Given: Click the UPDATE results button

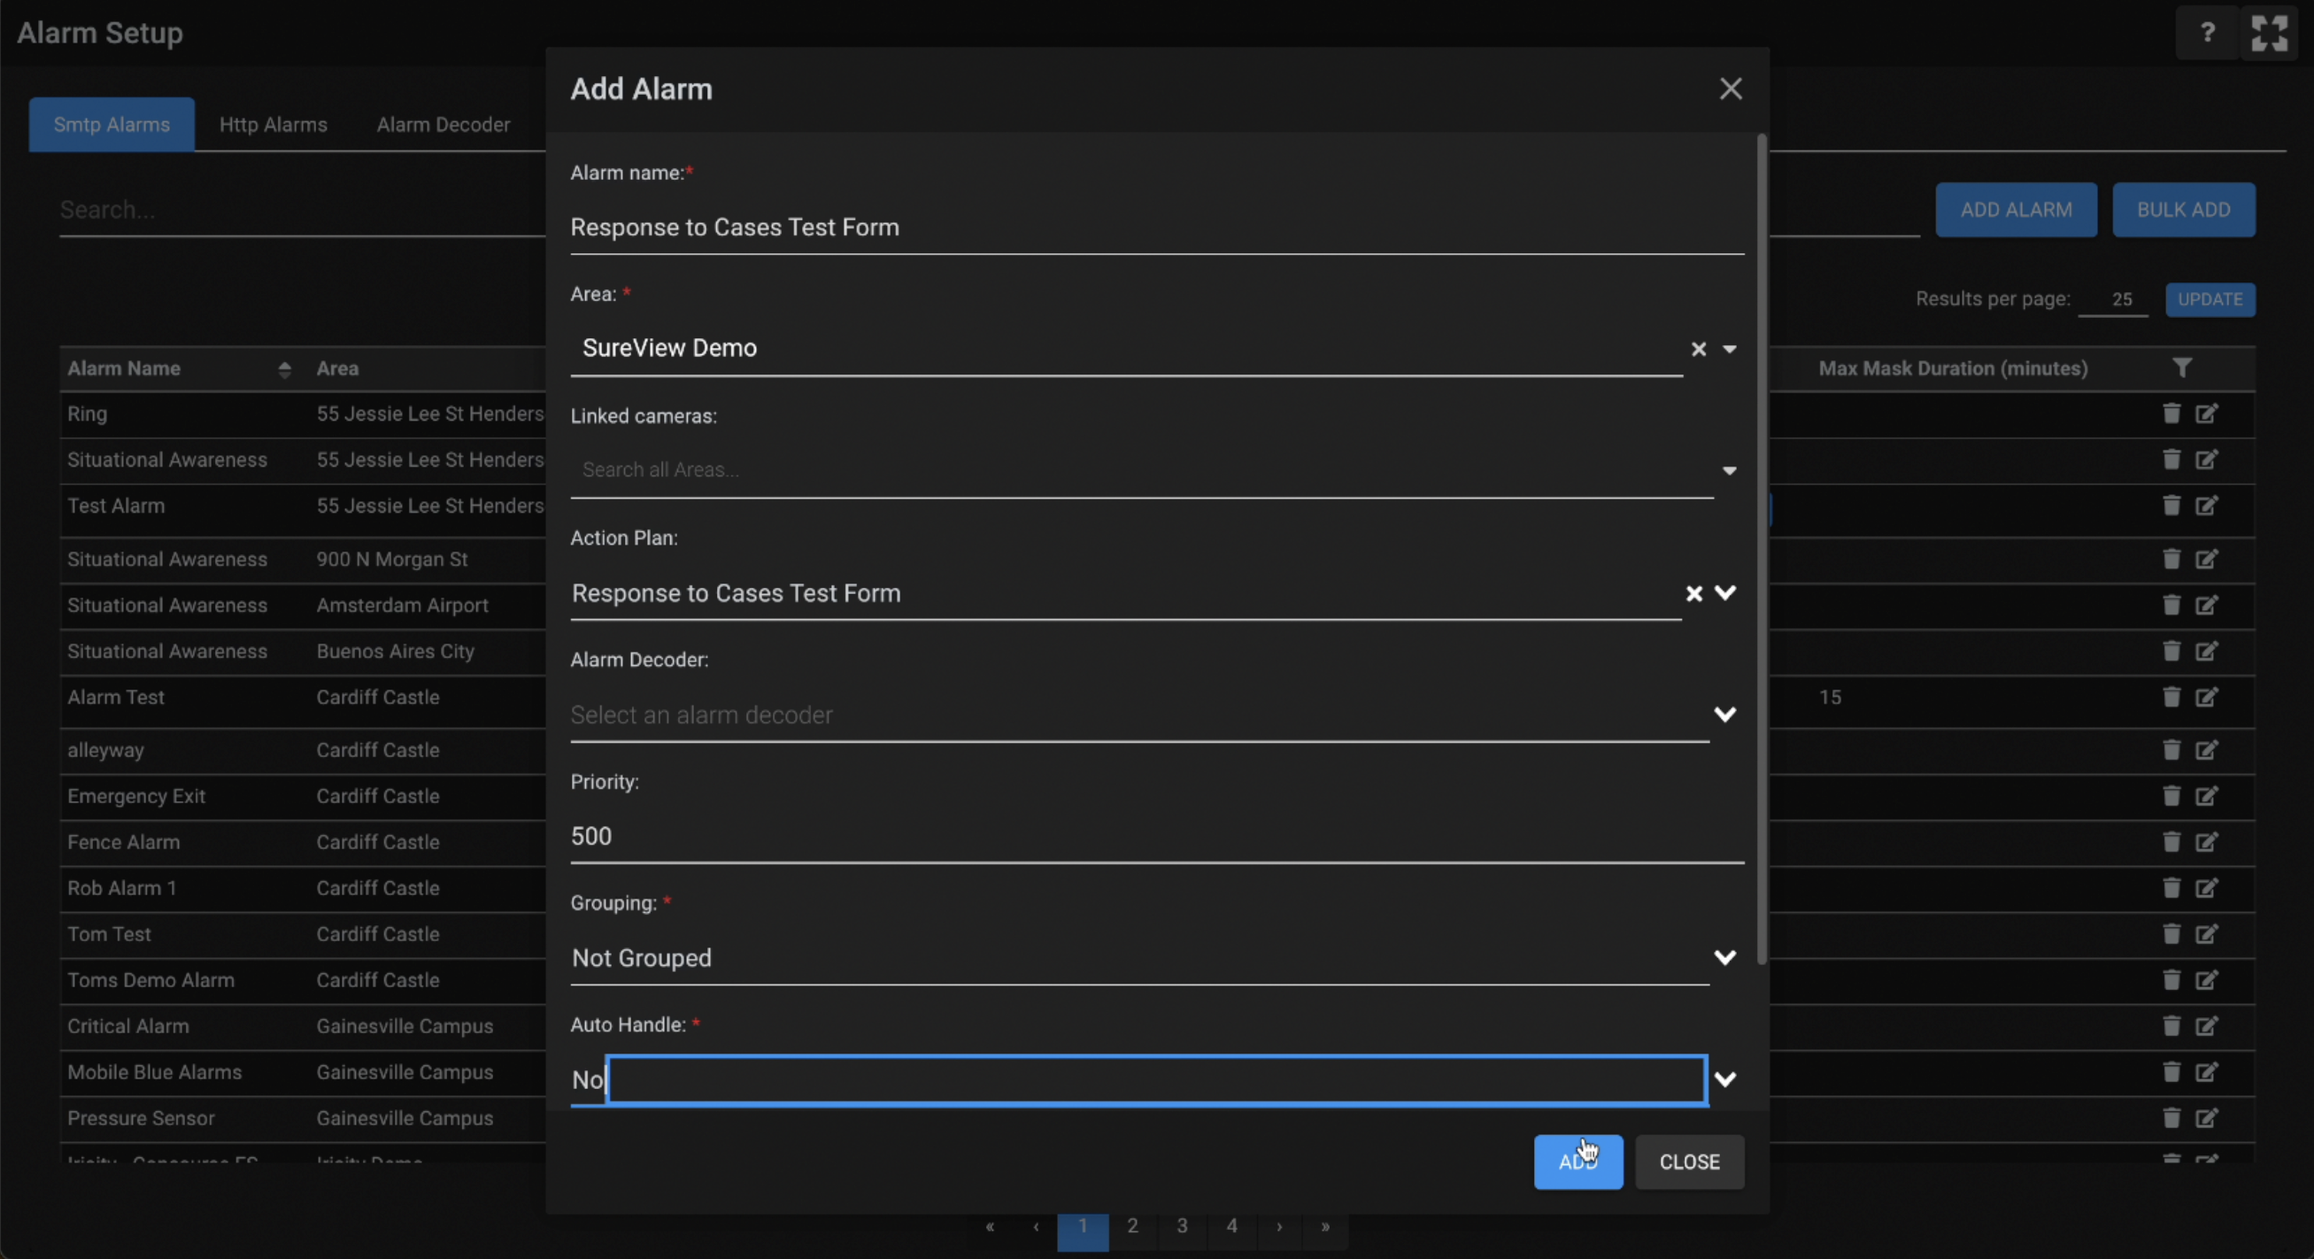Looking at the screenshot, I should pyautogui.click(x=2210, y=299).
